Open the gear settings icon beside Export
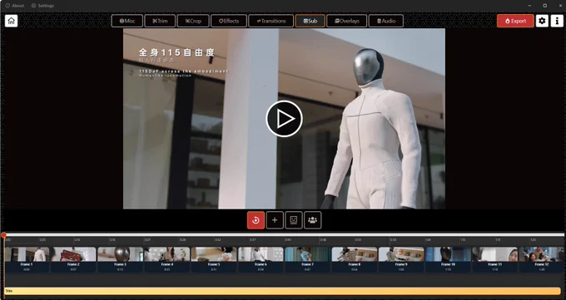 542,21
